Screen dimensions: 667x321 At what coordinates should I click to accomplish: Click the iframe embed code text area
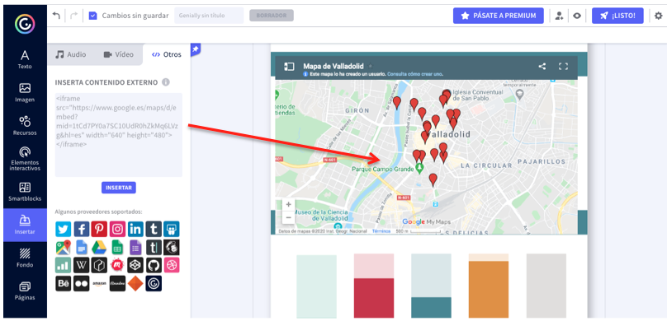pos(119,135)
